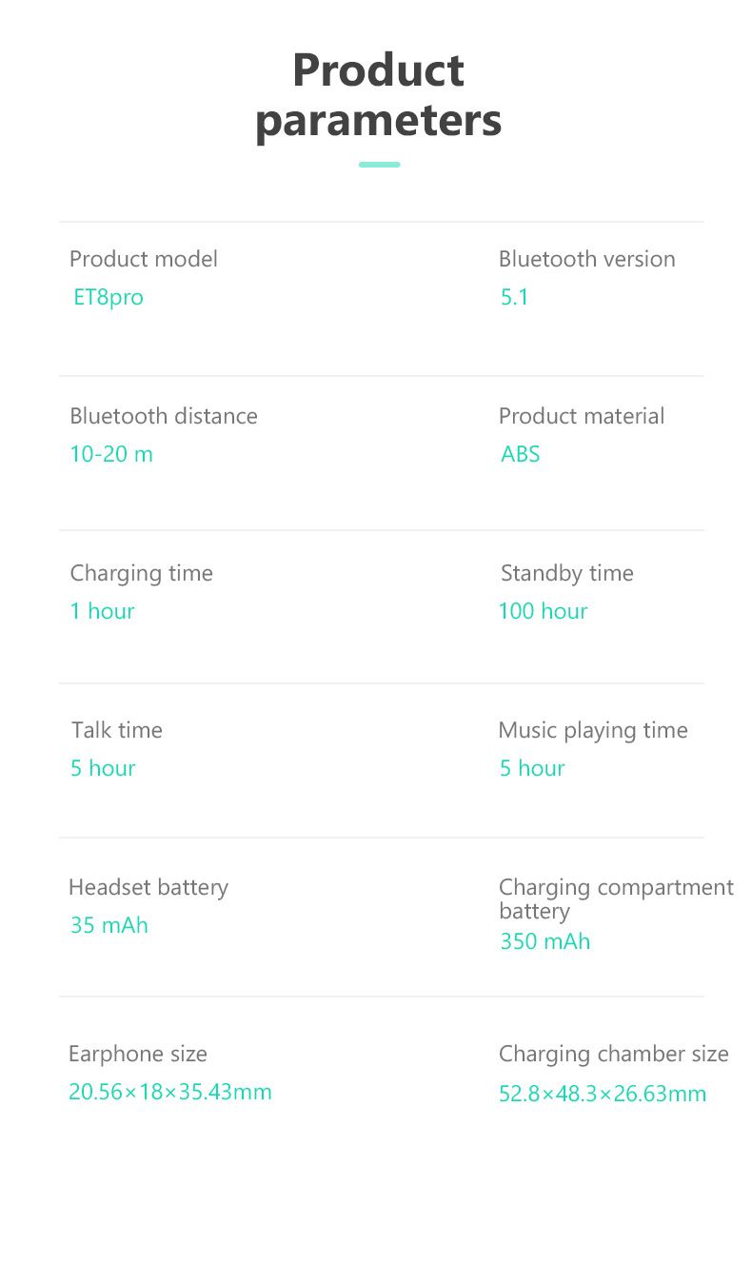Select the "Bluetooth version" label
This screenshot has width=752, height=1284.
pos(586,259)
